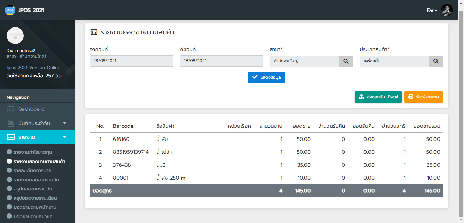Select รายงานยอดขายตามสินค้า in sidebar
464x223 pixels.
click(39, 161)
